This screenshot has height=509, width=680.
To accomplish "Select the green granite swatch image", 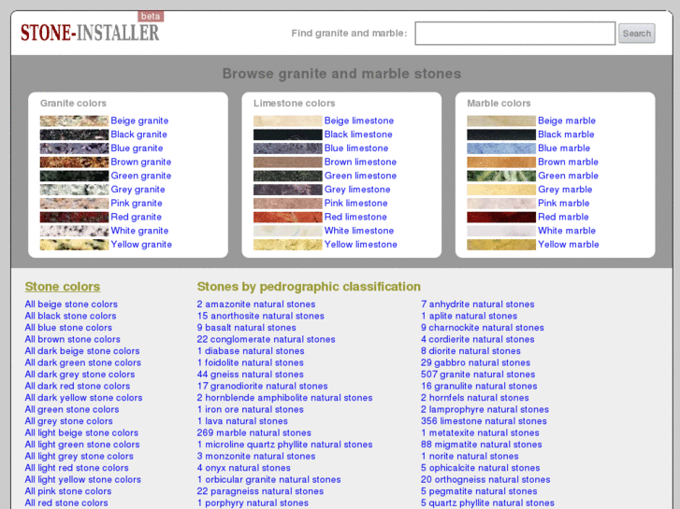I will pyautogui.click(x=74, y=176).
